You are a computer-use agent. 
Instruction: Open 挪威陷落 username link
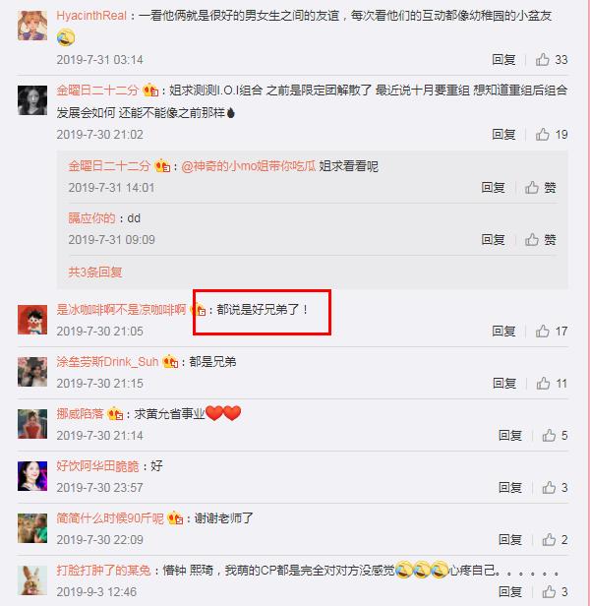[80, 414]
